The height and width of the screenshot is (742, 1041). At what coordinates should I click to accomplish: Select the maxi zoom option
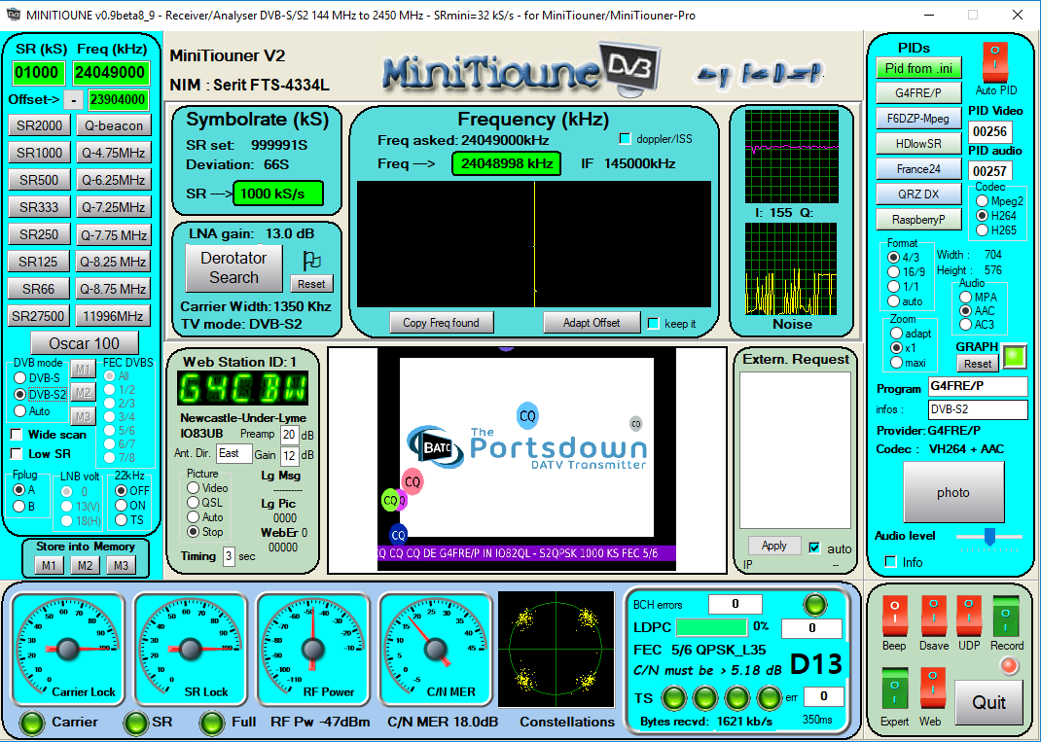tap(896, 363)
